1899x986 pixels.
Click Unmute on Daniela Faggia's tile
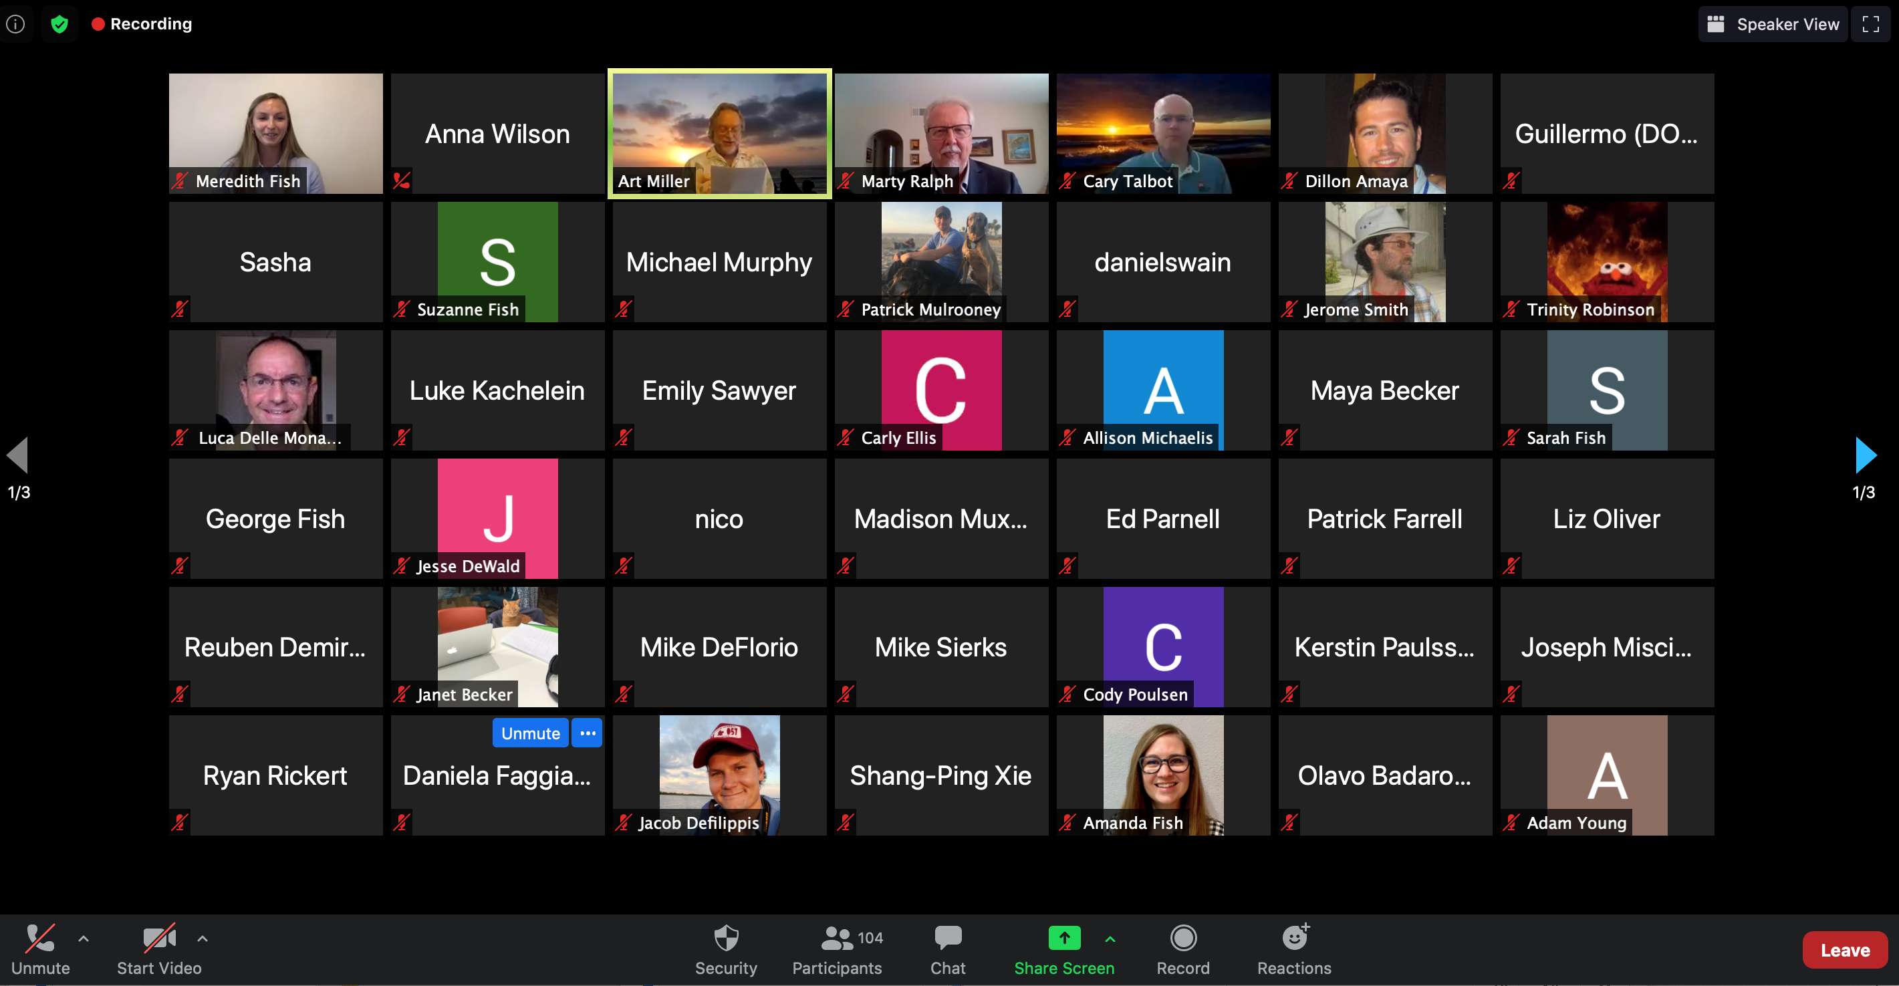(530, 733)
